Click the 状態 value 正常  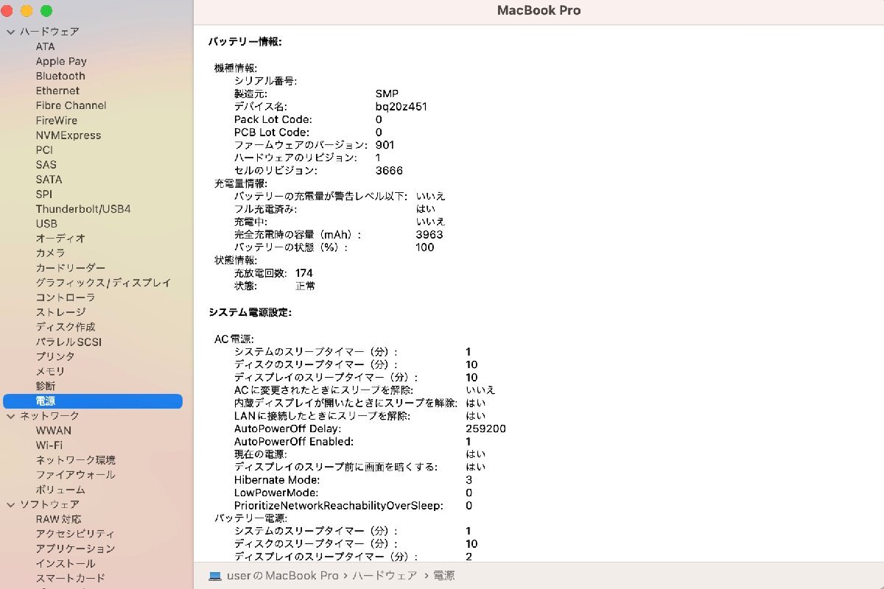(306, 286)
